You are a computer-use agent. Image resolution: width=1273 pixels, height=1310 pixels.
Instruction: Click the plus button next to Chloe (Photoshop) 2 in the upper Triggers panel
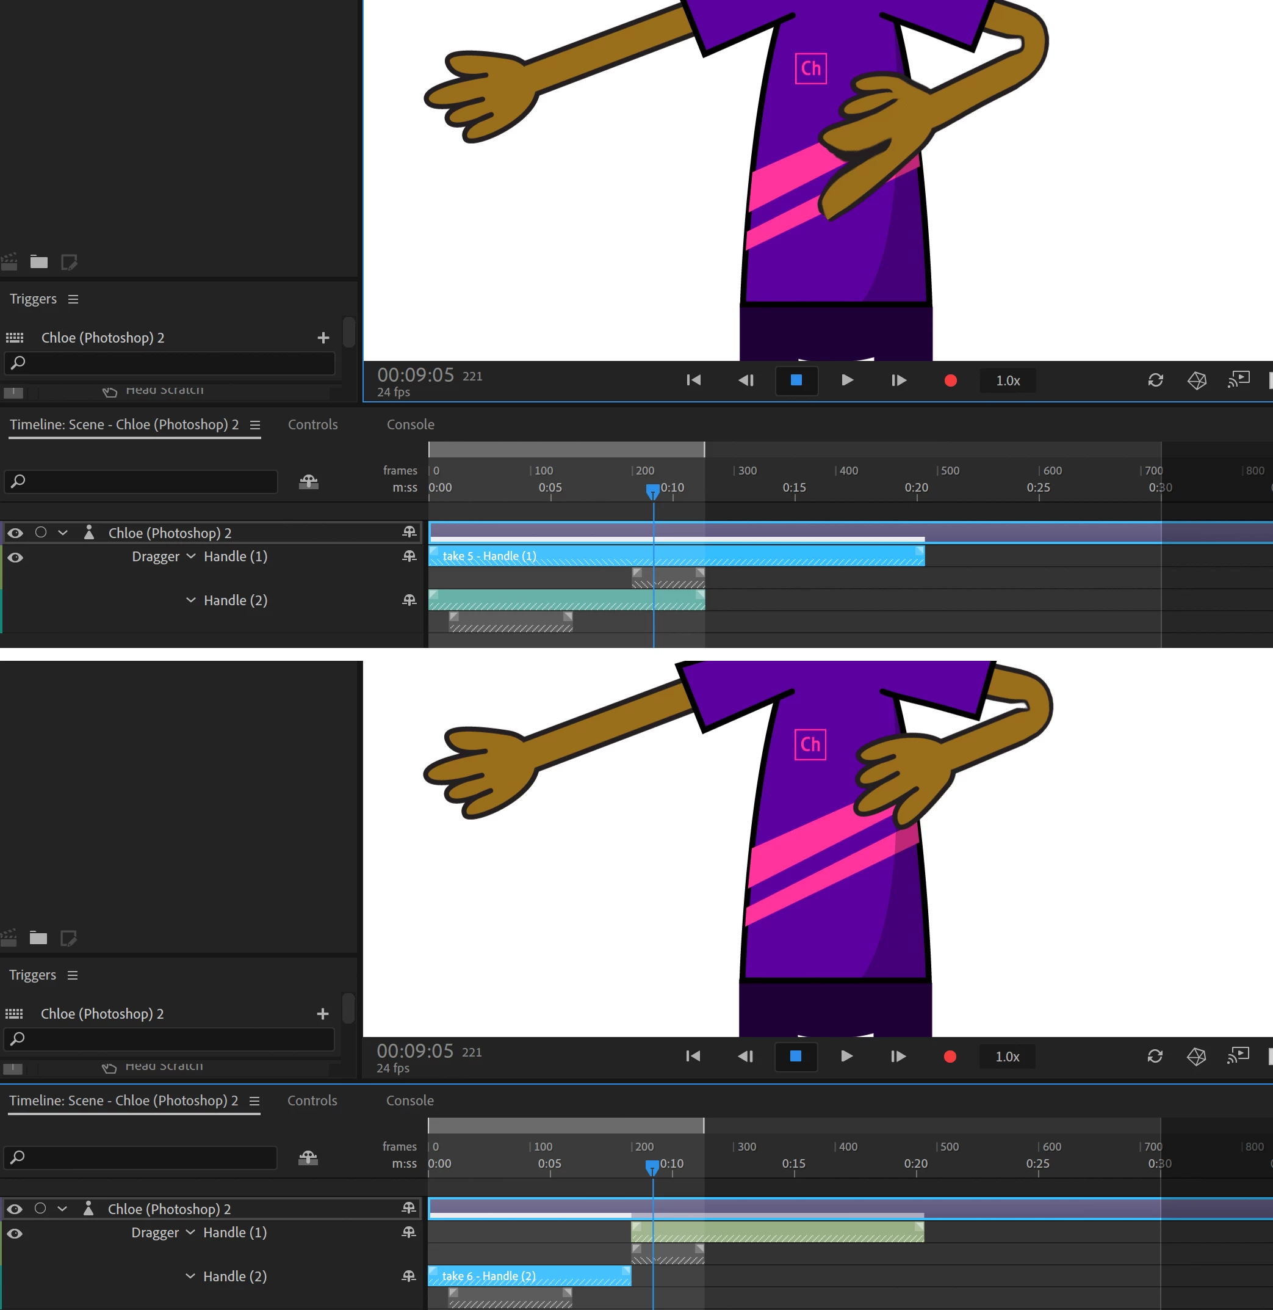pos(323,338)
